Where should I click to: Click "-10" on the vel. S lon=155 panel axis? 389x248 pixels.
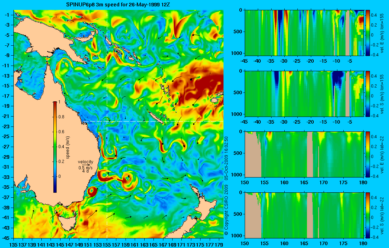pos(336,122)
